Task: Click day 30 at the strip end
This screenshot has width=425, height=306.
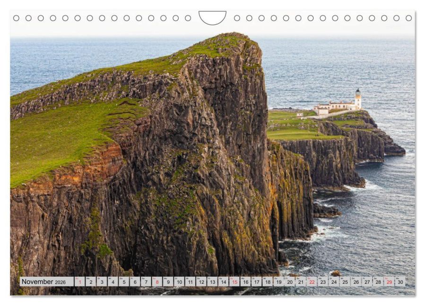Action: point(400,281)
